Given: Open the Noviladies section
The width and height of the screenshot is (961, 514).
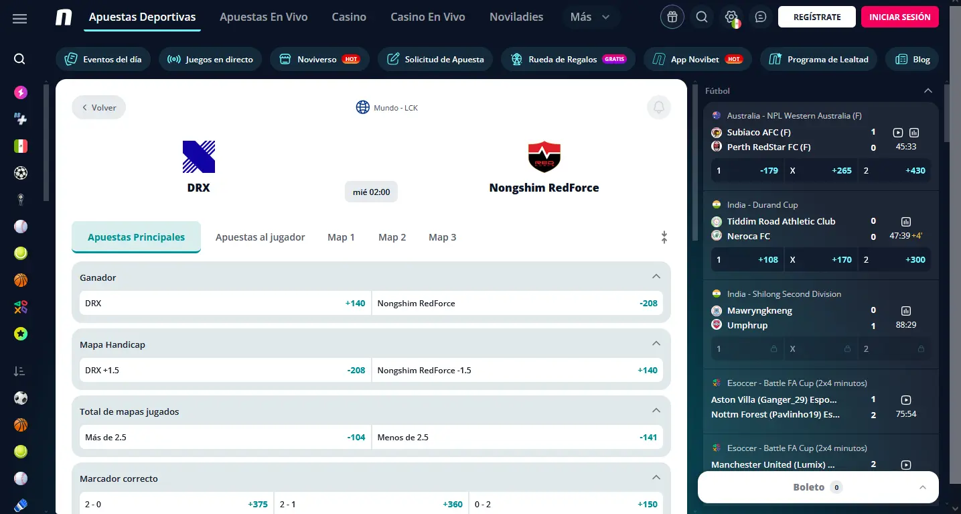Looking at the screenshot, I should pyautogui.click(x=516, y=17).
